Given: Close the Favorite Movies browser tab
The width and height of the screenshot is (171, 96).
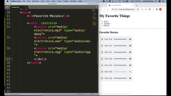Looking at the screenshot, I should (132, 5).
